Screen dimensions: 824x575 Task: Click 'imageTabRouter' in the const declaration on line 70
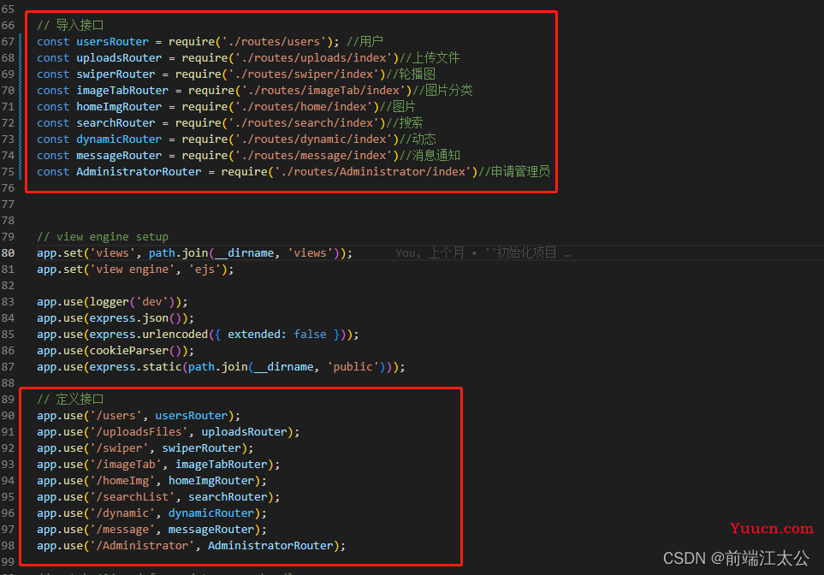point(122,91)
